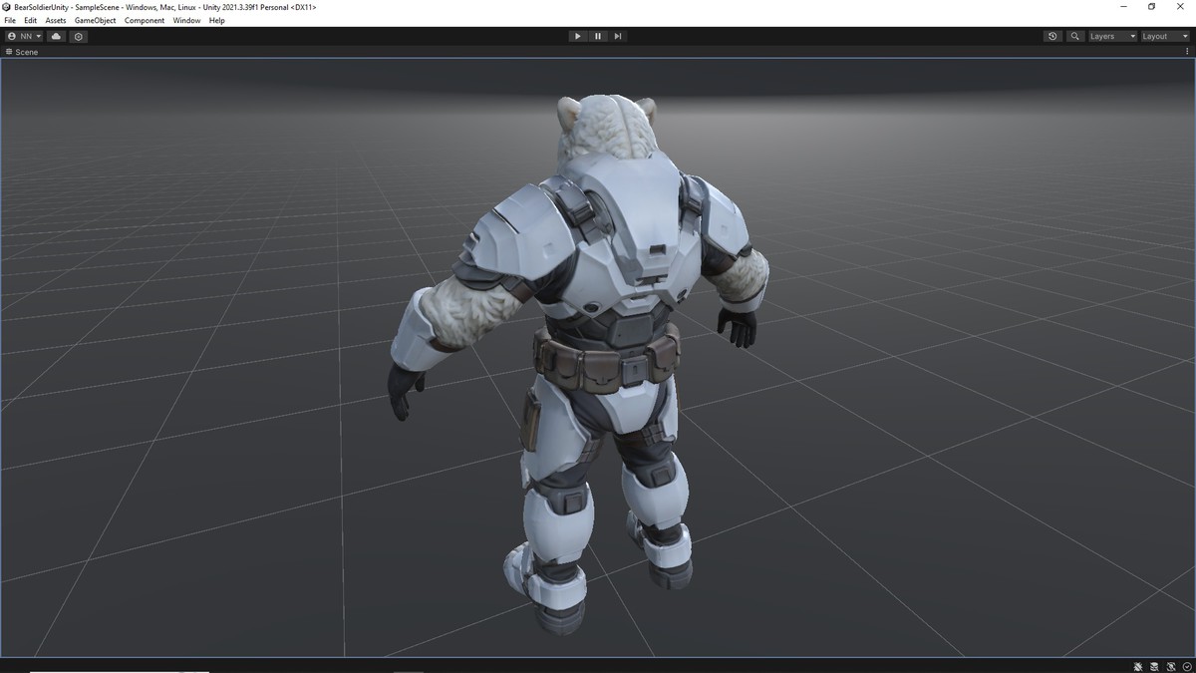Click the Scene tab hamburger icon
Viewport: 1196px width, 673px height.
tap(8, 52)
